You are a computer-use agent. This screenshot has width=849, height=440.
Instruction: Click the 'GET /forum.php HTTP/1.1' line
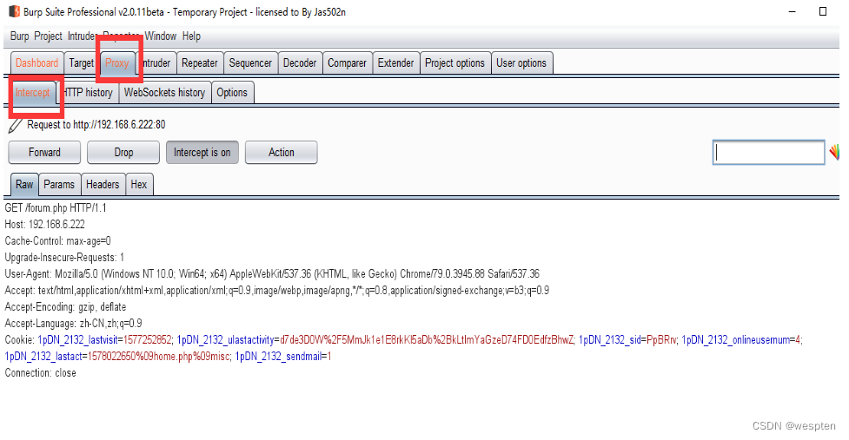pyautogui.click(x=56, y=208)
